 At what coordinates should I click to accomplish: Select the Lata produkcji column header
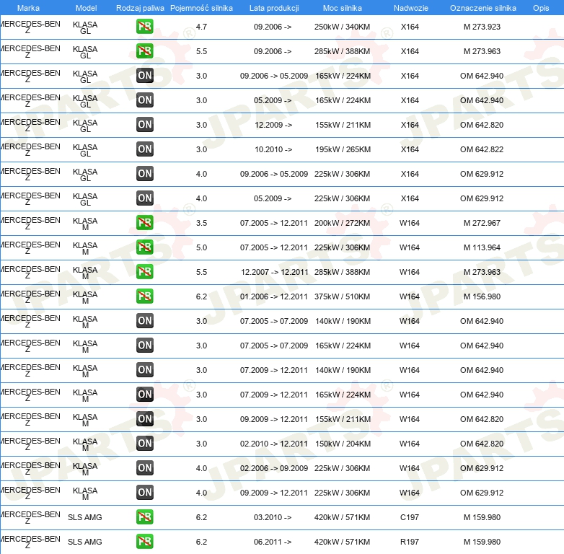[273, 8]
